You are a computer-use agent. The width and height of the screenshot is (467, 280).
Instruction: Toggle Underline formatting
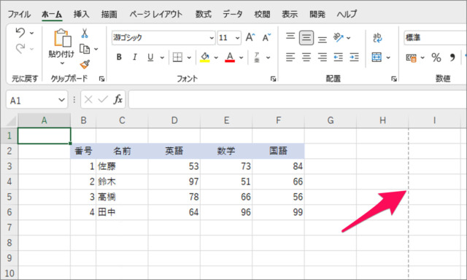150,57
